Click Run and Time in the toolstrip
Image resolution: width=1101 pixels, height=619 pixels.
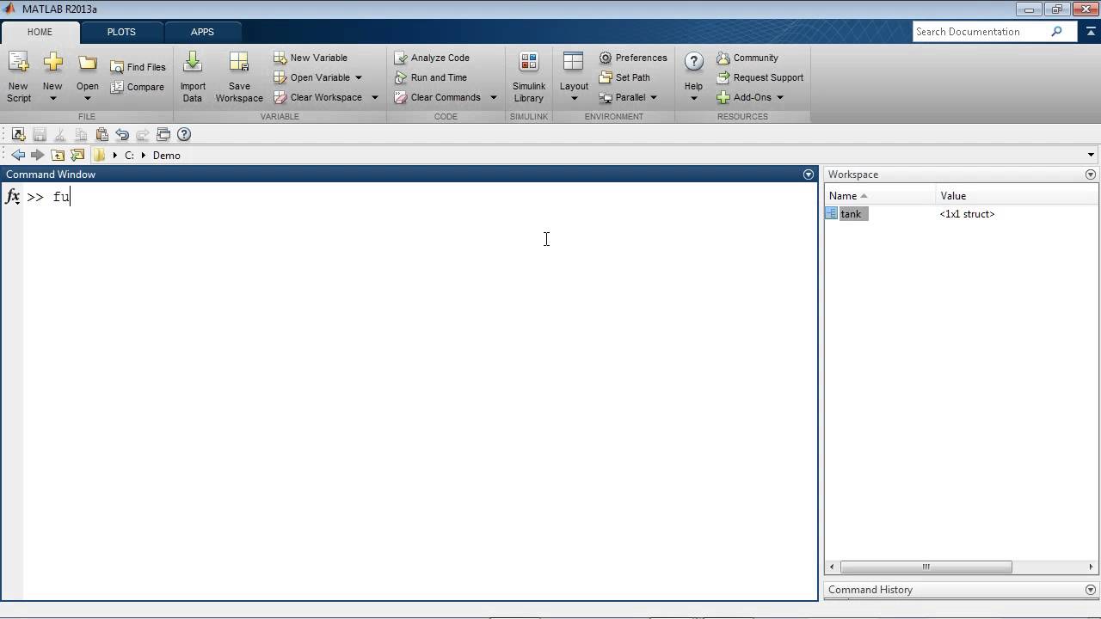pyautogui.click(x=430, y=77)
